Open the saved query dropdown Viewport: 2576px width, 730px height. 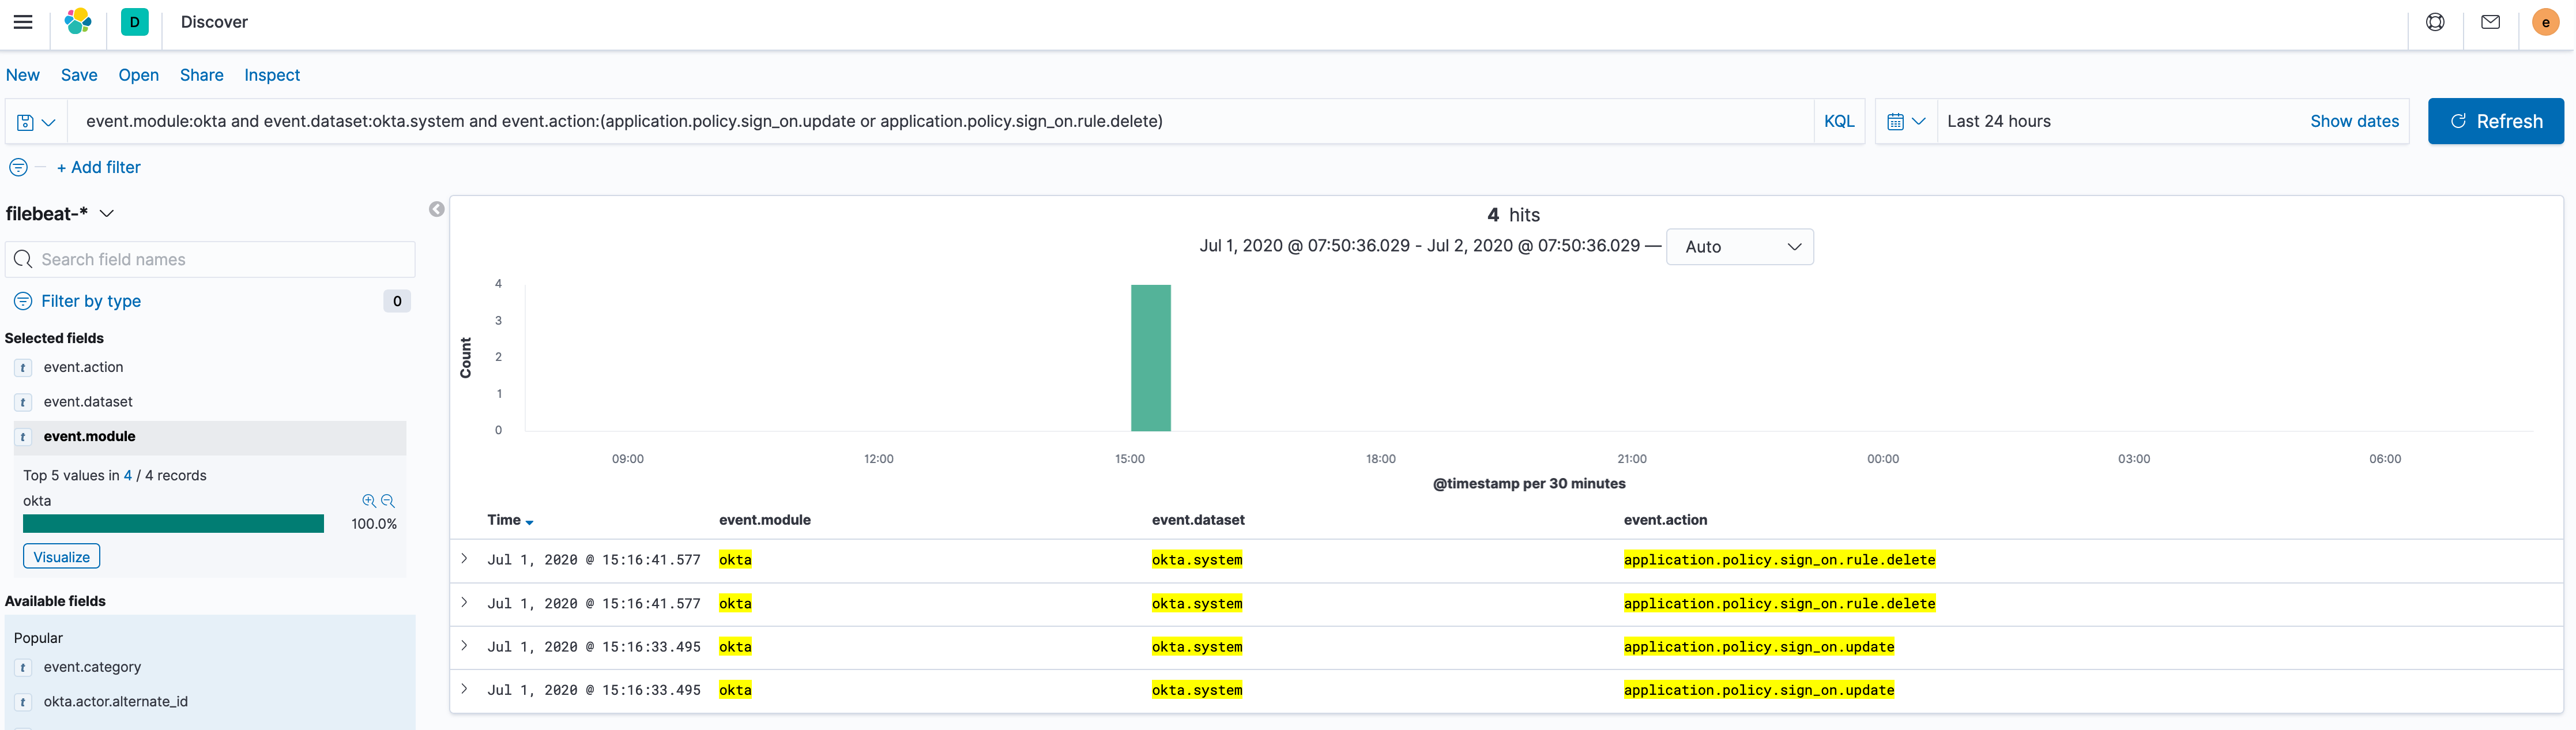pyautogui.click(x=36, y=121)
